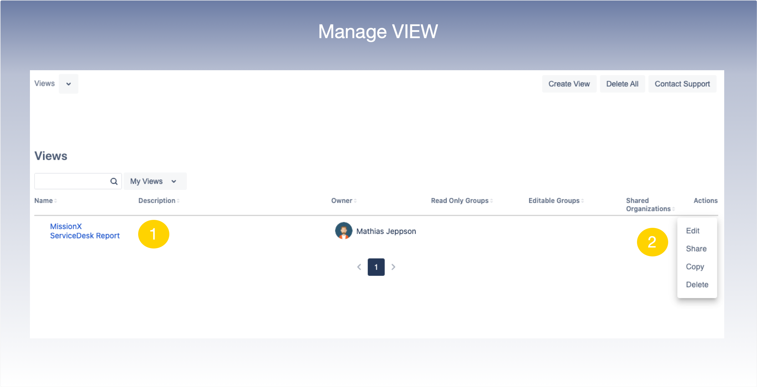The width and height of the screenshot is (757, 387).
Task: Click the search magnifier icon
Action: pyautogui.click(x=114, y=181)
